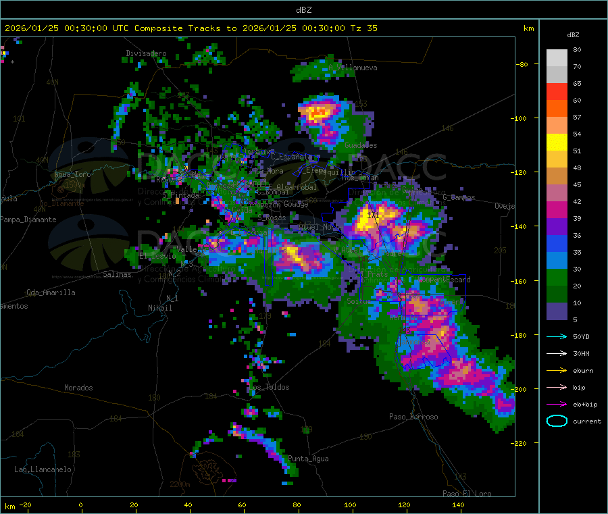Pick the yellow 51-54 dBZ swatch
The image size is (608, 514).
(557, 143)
